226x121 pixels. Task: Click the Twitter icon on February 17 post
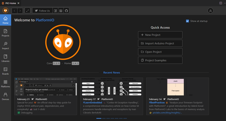99,99
